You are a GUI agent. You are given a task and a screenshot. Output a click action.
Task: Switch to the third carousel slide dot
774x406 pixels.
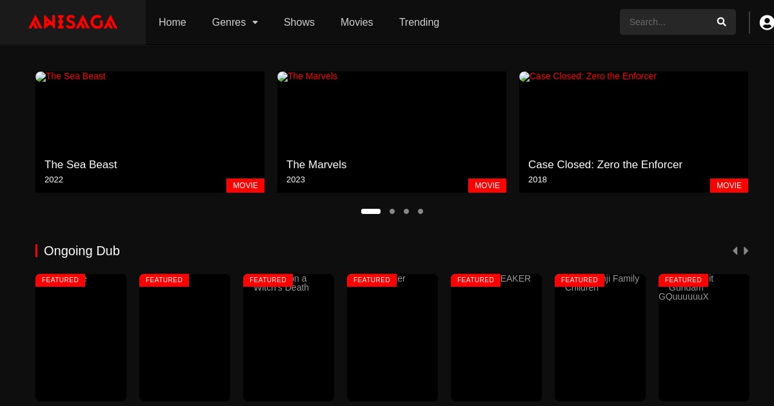pyautogui.click(x=406, y=211)
